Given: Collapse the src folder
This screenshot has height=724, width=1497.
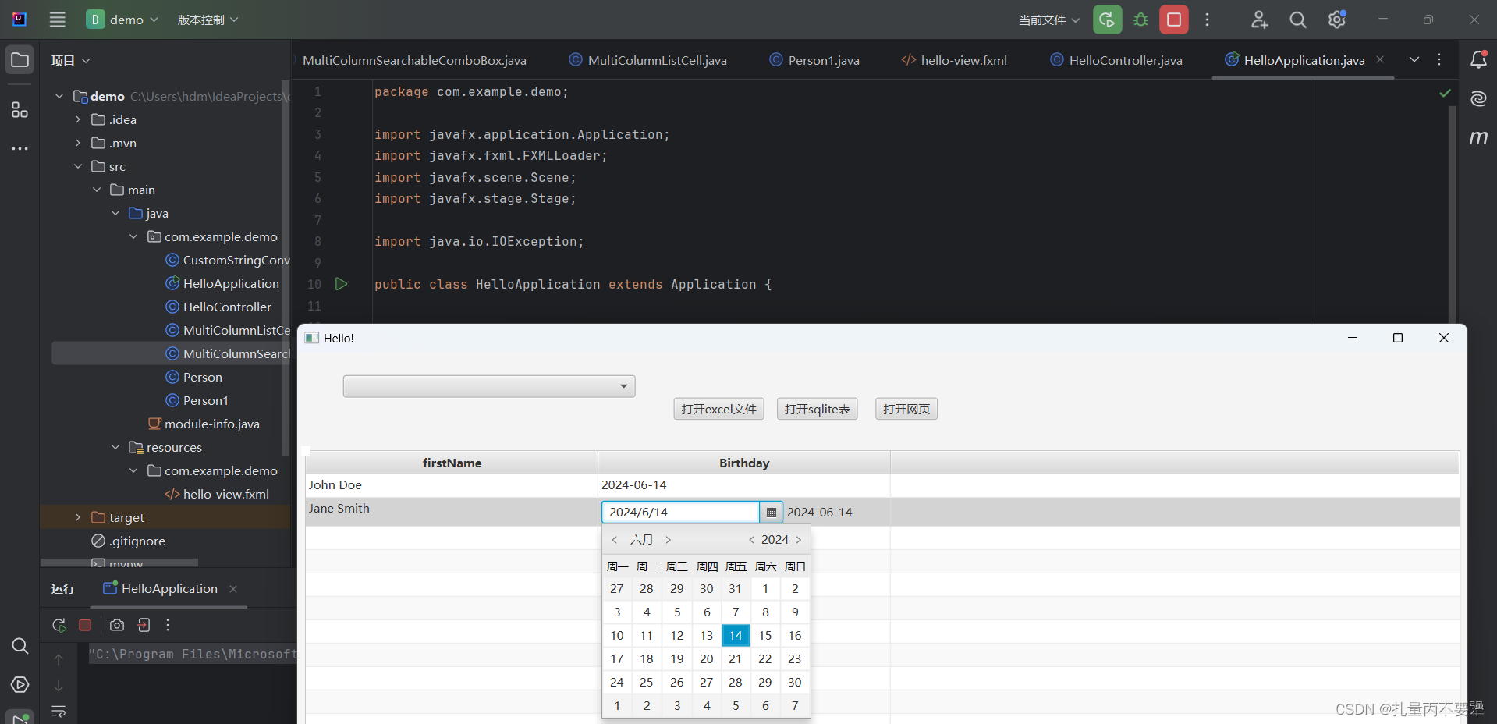Looking at the screenshot, I should pyautogui.click(x=77, y=166).
